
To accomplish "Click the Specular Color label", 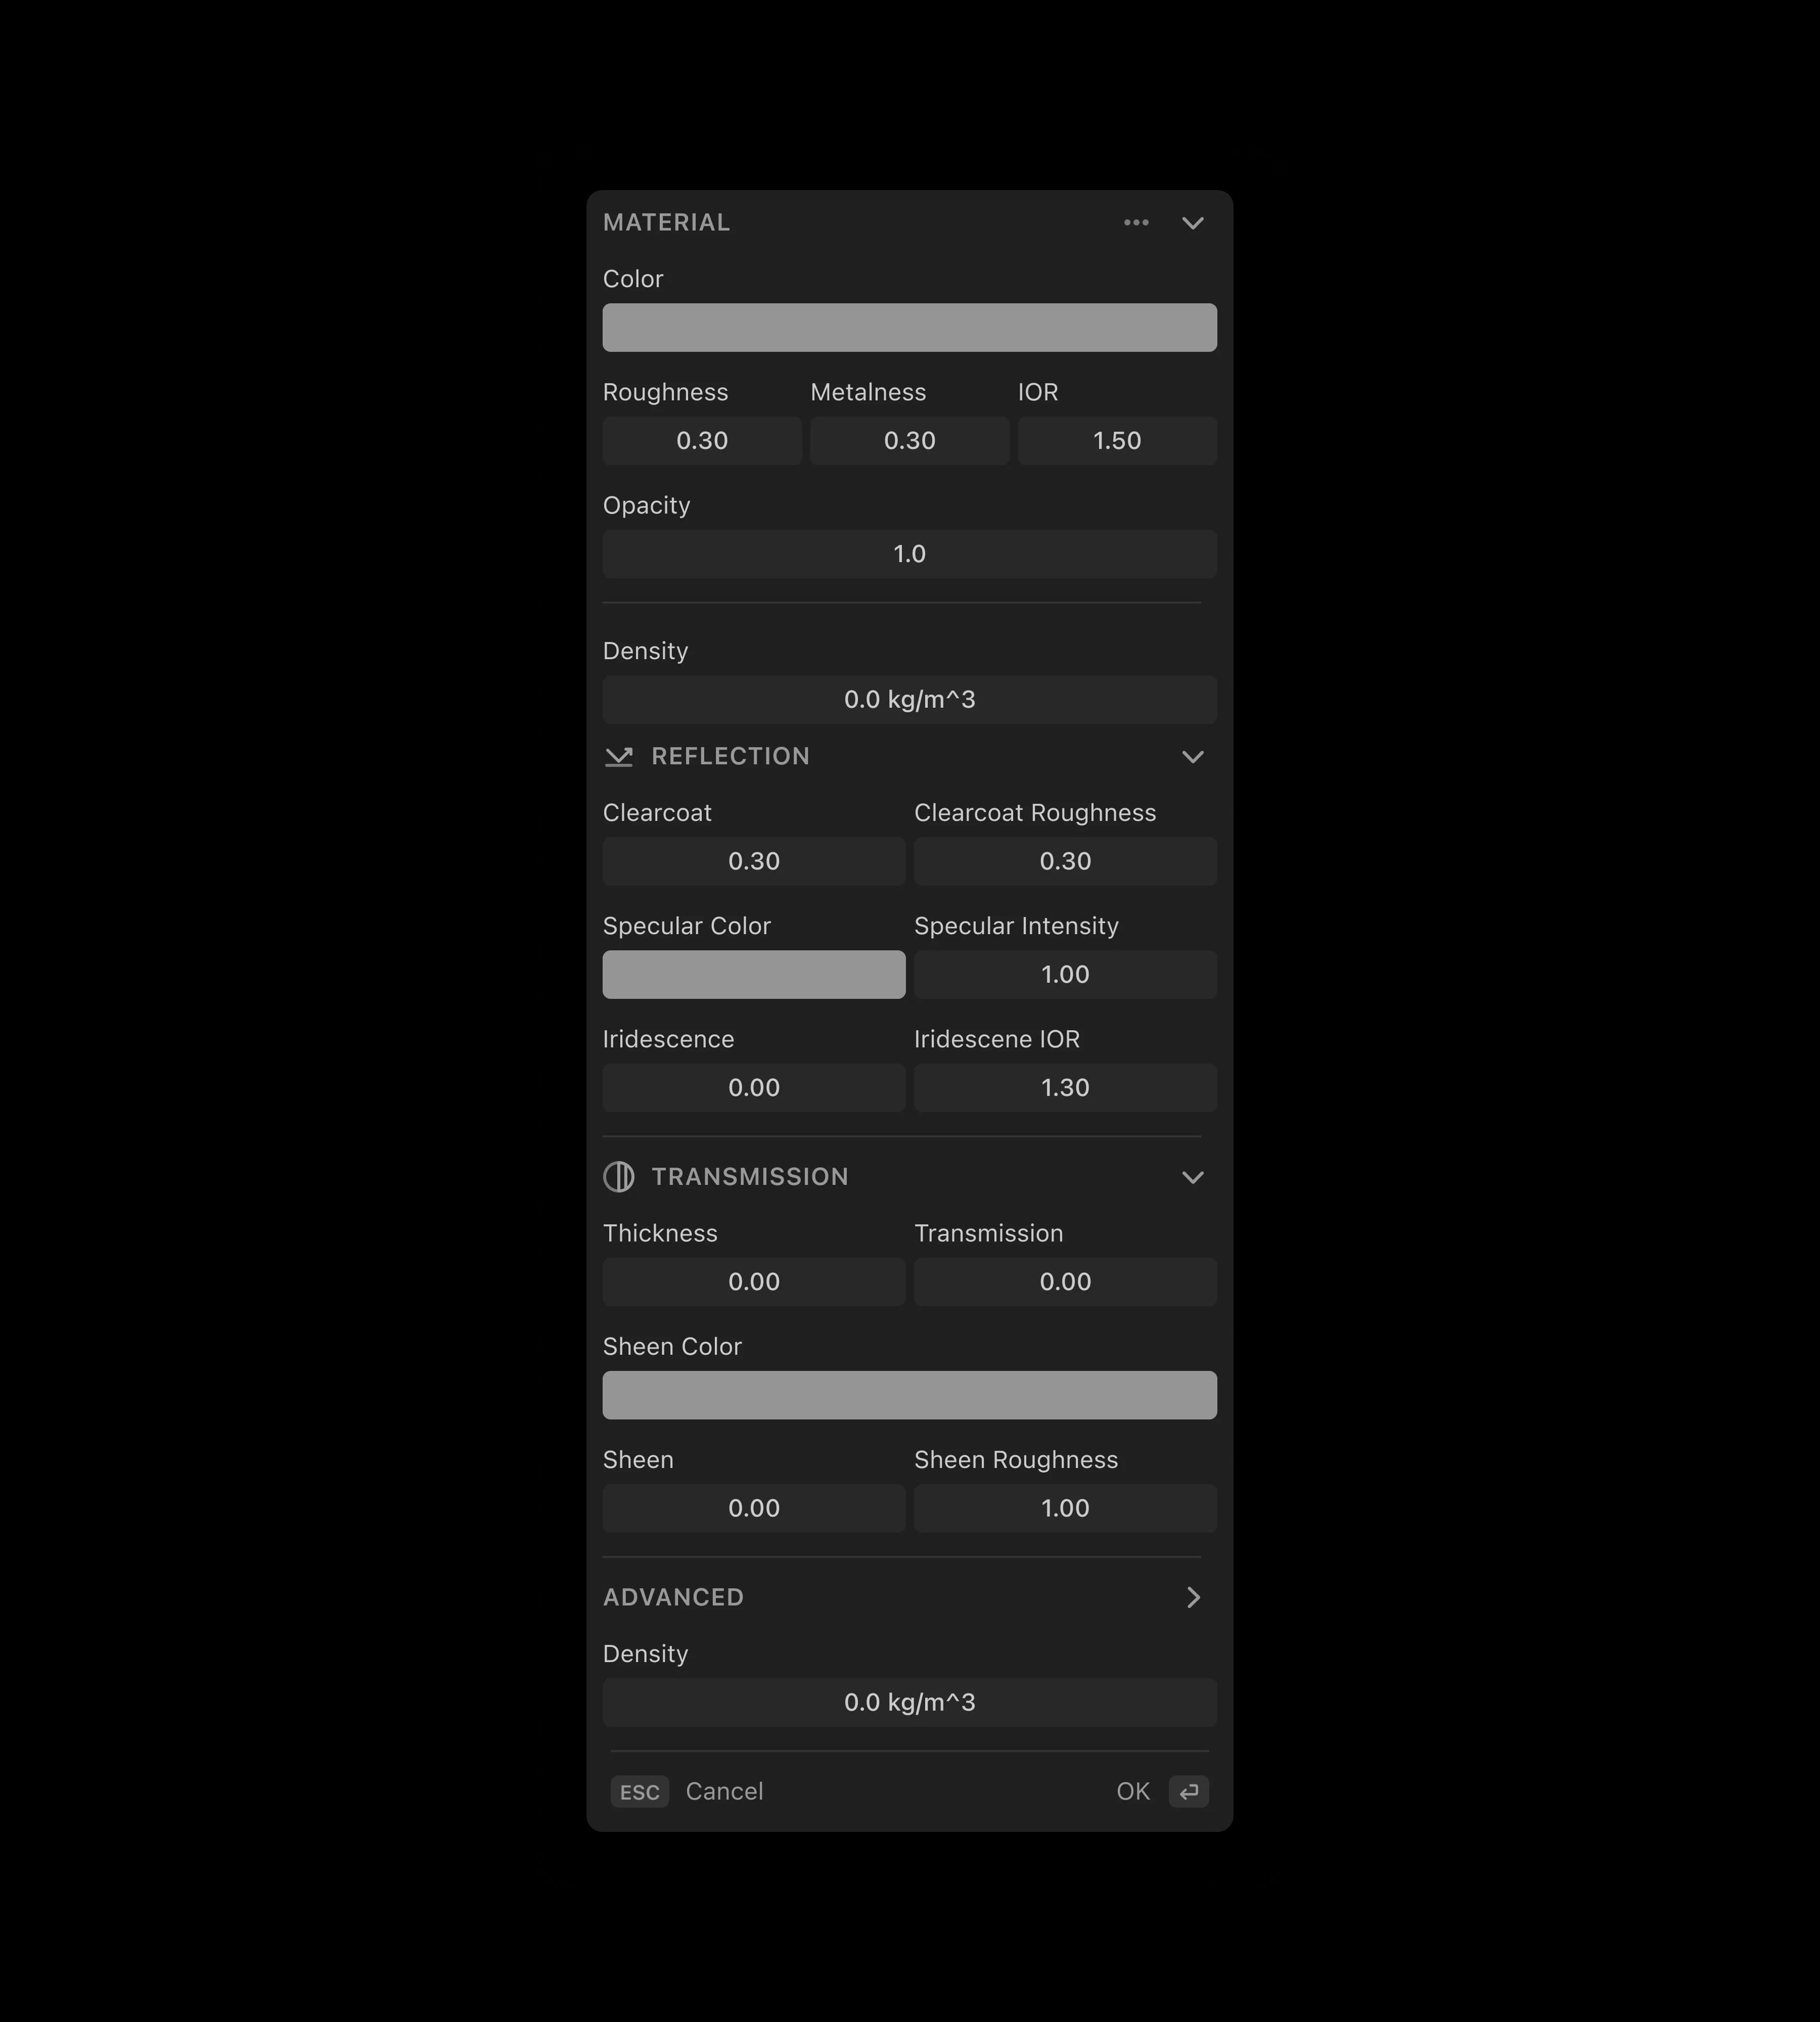I will [687, 926].
